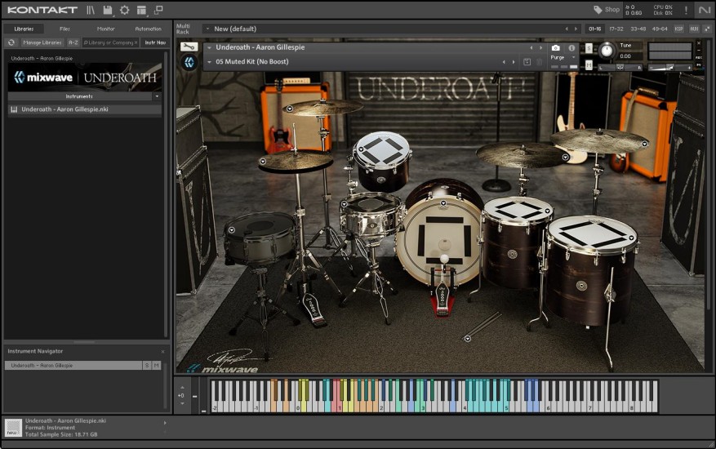Toggle mute in Instrument Navigator row
This screenshot has height=449, width=716.
pos(156,365)
